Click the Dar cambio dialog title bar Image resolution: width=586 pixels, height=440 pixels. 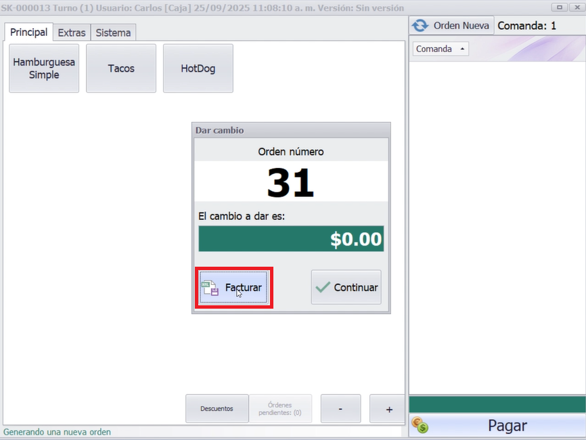(291, 130)
